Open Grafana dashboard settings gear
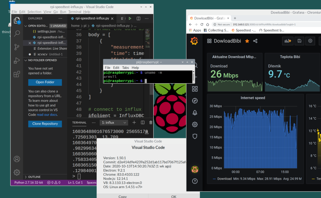This screenshot has width=321, height=198. tap(310, 41)
